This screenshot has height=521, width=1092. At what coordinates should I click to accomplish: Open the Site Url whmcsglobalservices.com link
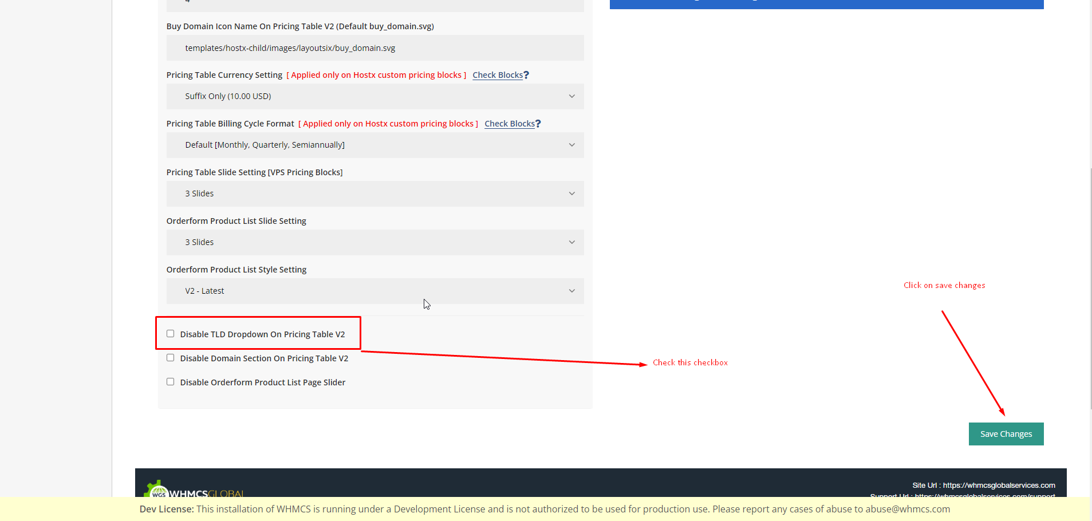pyautogui.click(x=999, y=486)
